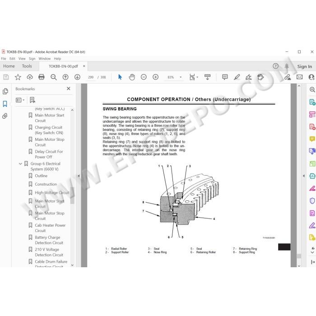Open the fit page options icon
The width and height of the screenshot is (316, 316).
pos(193,77)
